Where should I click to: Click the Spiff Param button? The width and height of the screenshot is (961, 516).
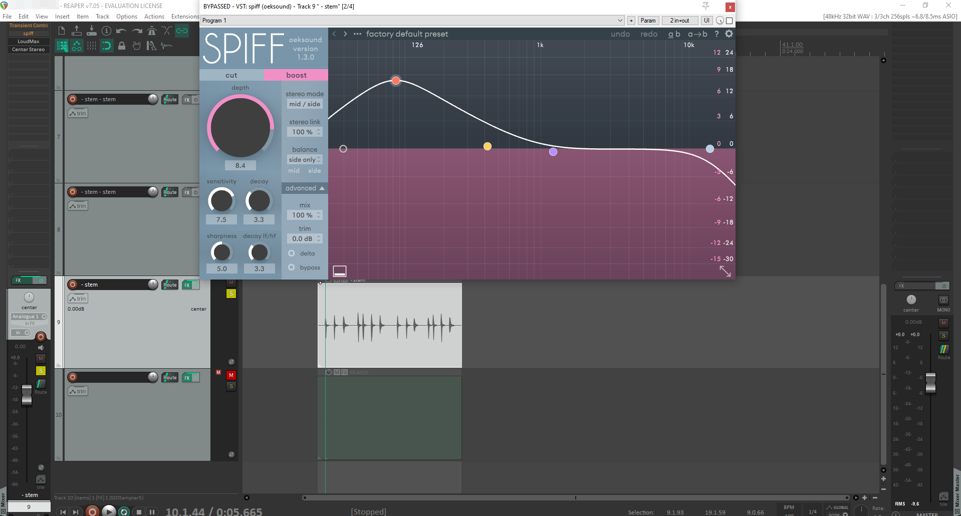coord(648,21)
